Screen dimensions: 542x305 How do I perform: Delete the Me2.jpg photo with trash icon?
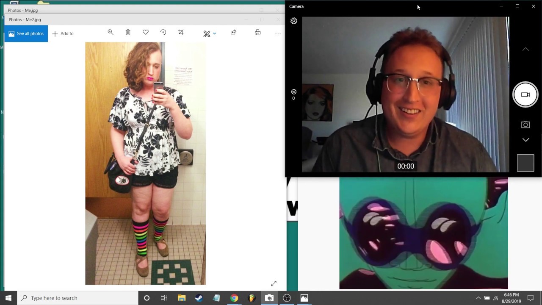coord(128,33)
